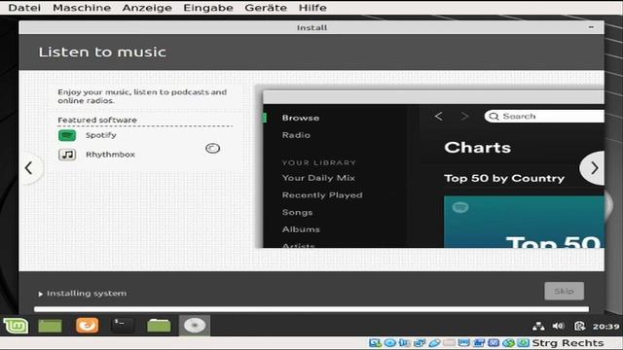The image size is (623, 350).
Task: Click the clock showing 20:39
Action: point(605,327)
